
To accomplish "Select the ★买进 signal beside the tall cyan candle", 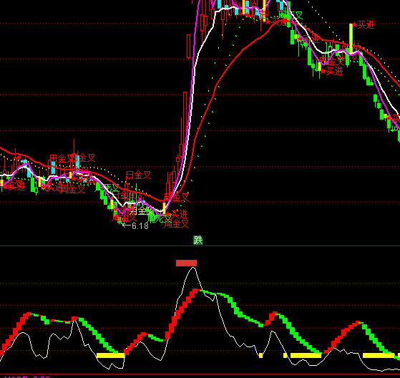I will [x=364, y=25].
